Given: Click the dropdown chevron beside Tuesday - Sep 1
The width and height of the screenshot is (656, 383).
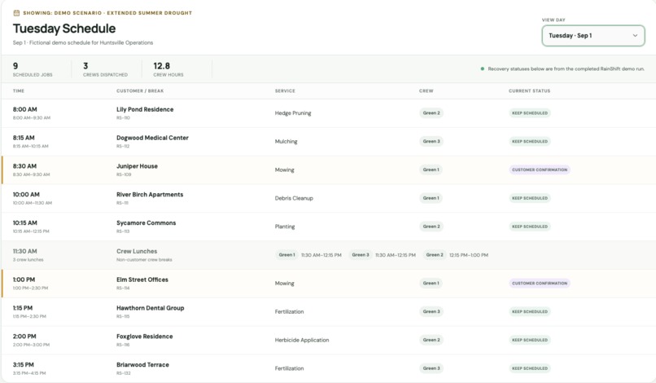Looking at the screenshot, I should [635, 36].
